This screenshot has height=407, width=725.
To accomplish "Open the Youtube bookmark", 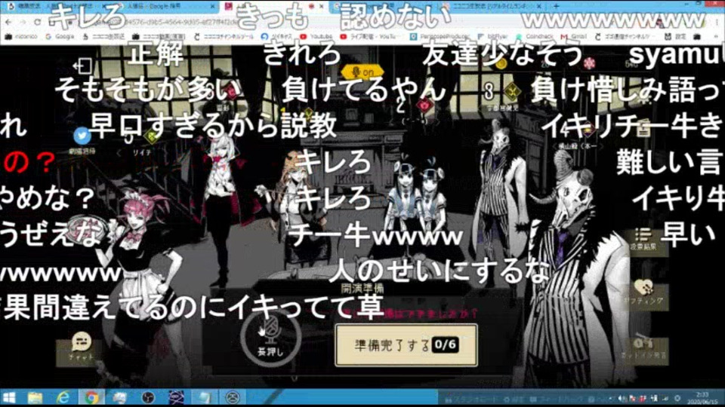I will [316, 36].
